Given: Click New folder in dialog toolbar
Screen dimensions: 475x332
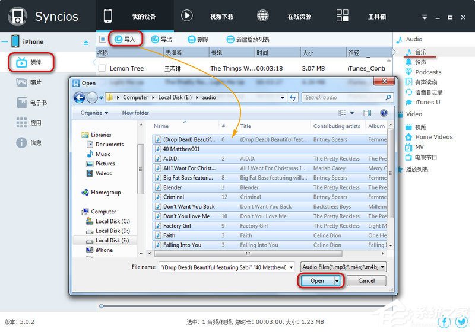Looking at the screenshot, I should [135, 113].
